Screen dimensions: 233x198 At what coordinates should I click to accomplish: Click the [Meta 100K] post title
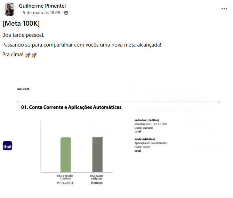[x=21, y=24]
